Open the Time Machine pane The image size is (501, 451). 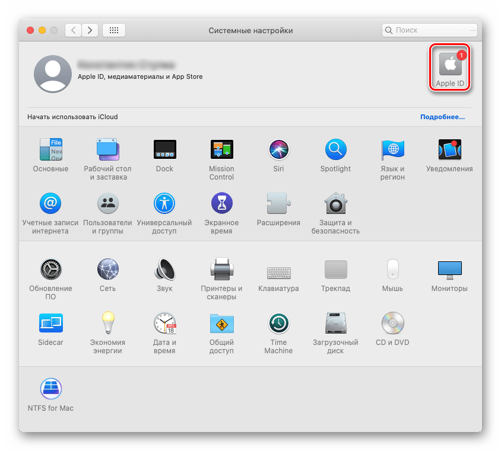[x=278, y=323]
